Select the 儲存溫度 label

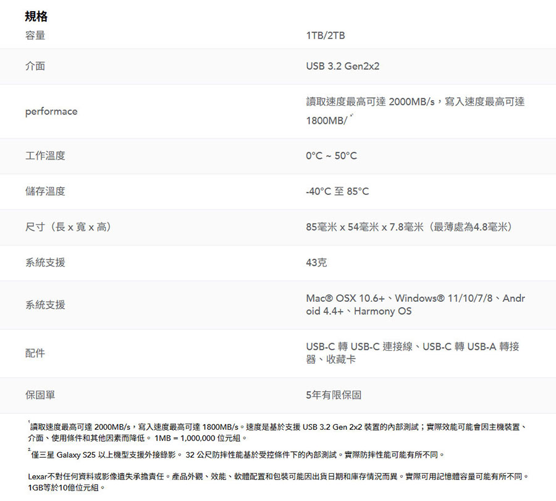tap(45, 191)
